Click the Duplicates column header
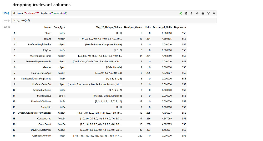This screenshot has width=263, height=141. 180,27
